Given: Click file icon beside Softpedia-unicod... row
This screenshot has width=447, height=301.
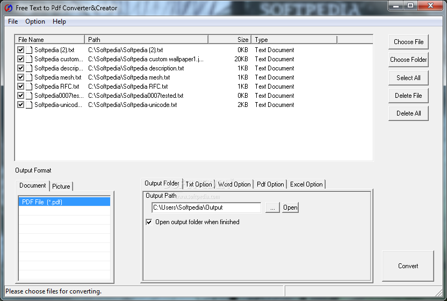Looking at the screenshot, I should 29,105.
